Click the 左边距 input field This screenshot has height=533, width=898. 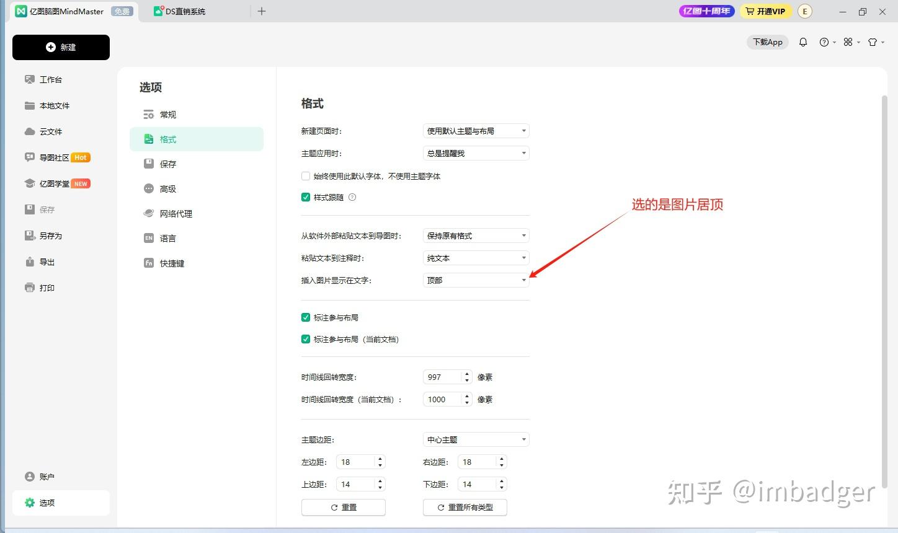[356, 462]
